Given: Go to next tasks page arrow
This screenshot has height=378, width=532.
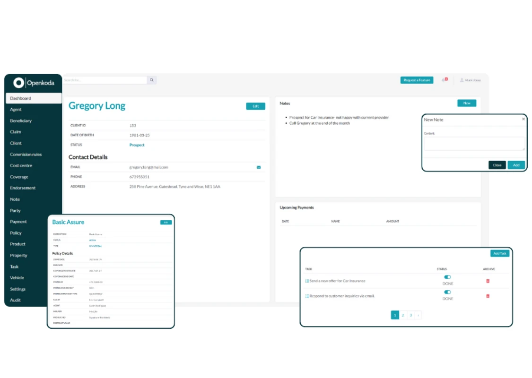Looking at the screenshot, I should click(x=419, y=315).
